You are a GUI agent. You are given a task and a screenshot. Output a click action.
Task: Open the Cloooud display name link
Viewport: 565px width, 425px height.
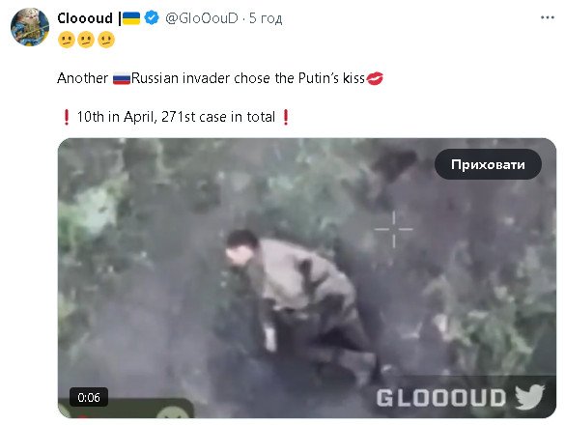(85, 18)
